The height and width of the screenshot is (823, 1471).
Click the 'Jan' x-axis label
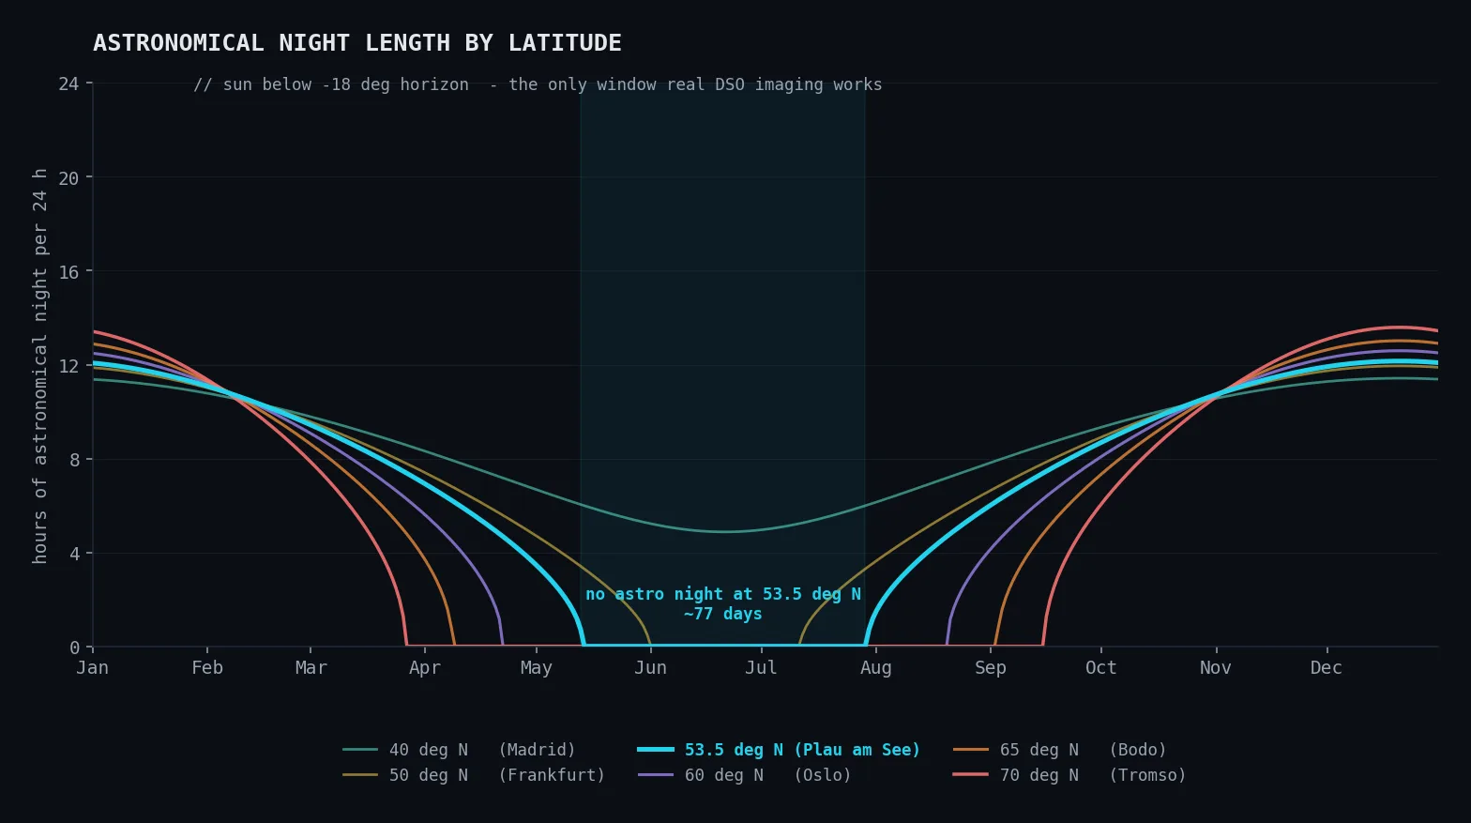tap(92, 668)
